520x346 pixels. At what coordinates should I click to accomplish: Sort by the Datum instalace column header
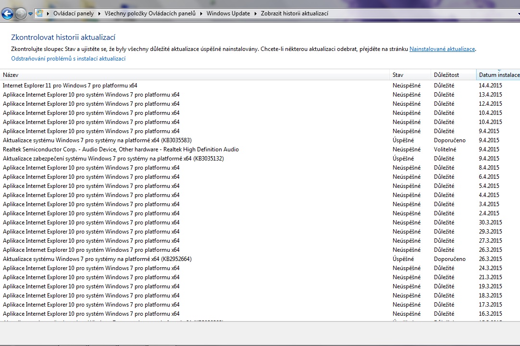pyautogui.click(x=498, y=75)
